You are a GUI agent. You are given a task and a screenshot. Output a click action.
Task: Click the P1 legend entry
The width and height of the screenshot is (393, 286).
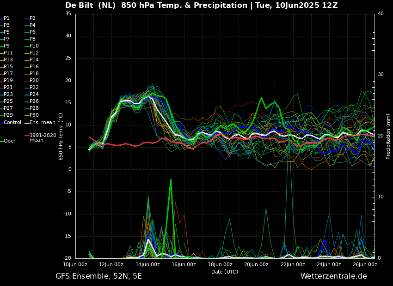[6, 18]
